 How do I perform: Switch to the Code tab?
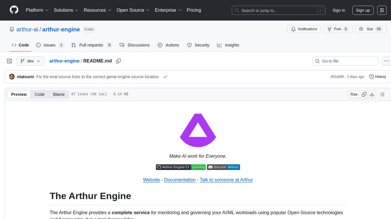(20, 45)
